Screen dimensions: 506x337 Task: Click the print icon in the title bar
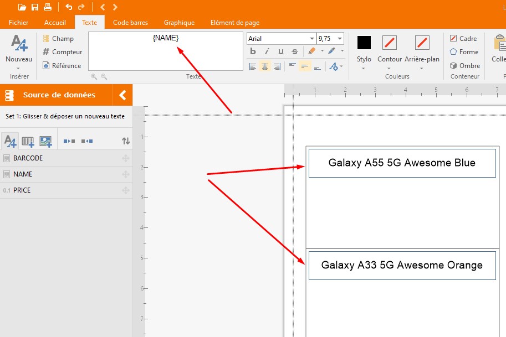48,7
